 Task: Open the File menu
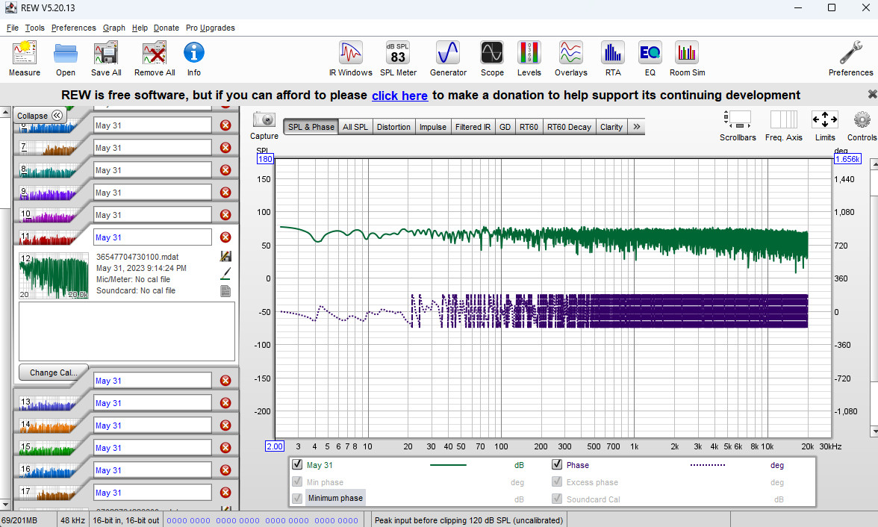[x=12, y=28]
